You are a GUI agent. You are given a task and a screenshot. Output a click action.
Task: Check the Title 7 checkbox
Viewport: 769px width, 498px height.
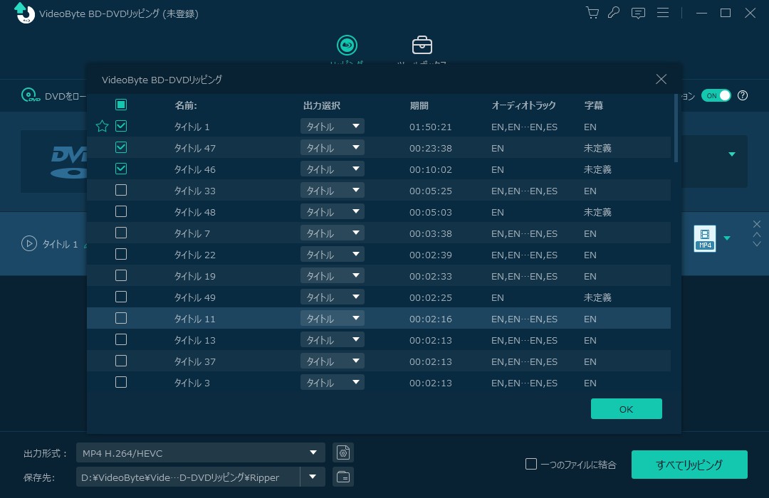coord(121,233)
